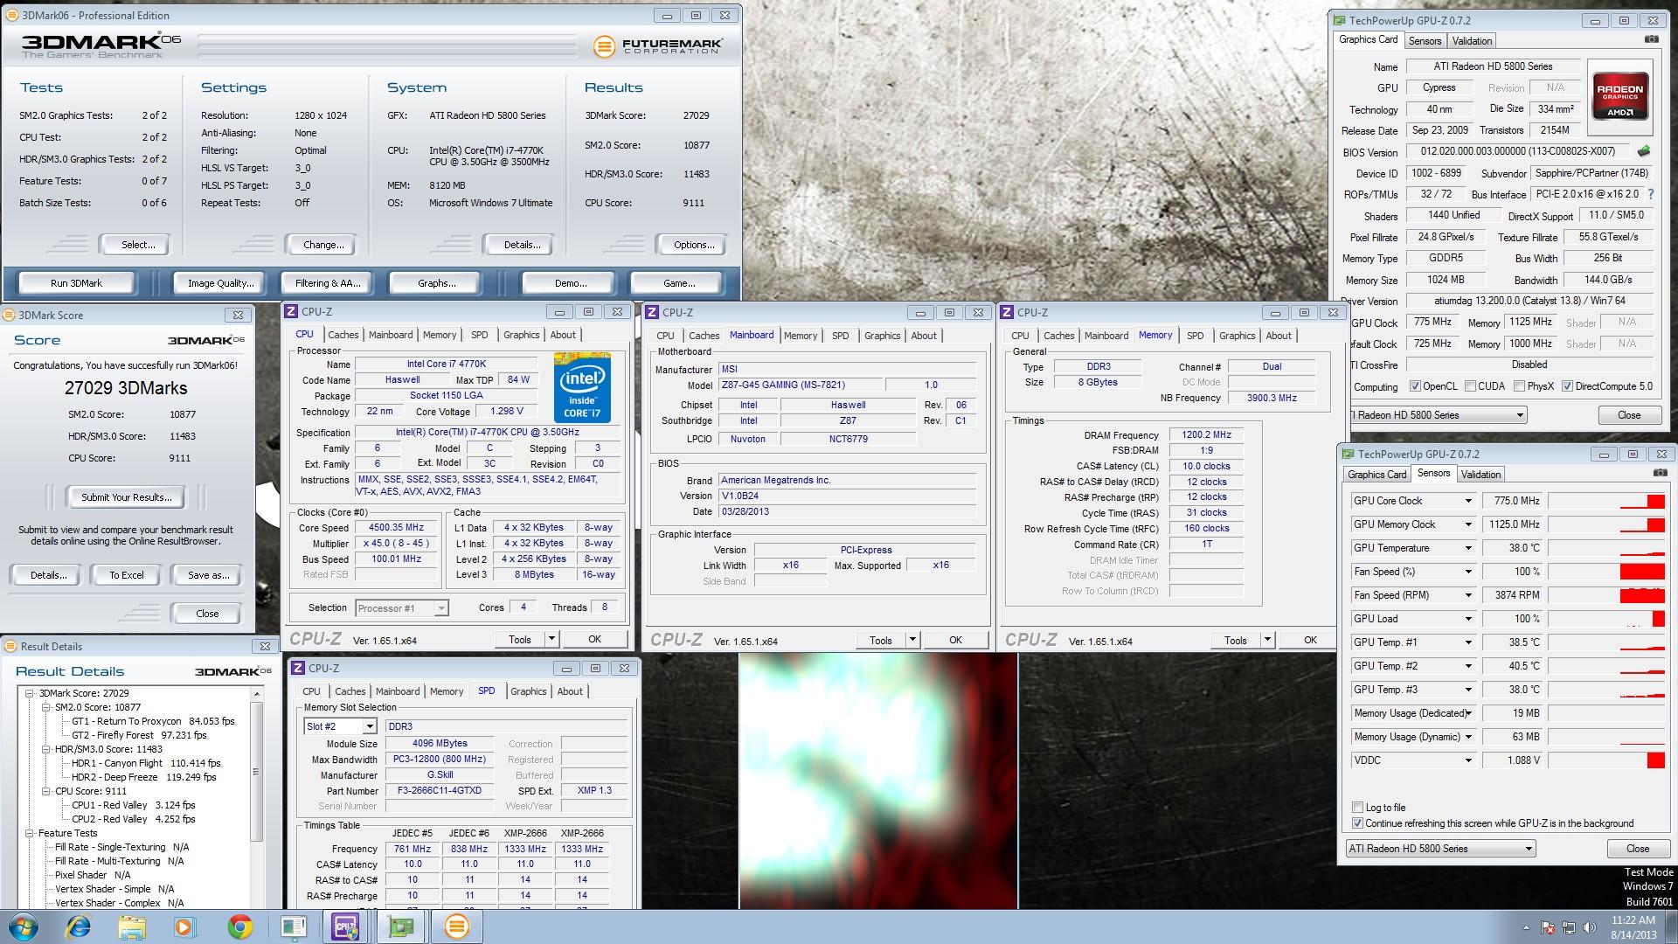
Task: Click the GPU-Z taskbar icon
Action: (401, 927)
